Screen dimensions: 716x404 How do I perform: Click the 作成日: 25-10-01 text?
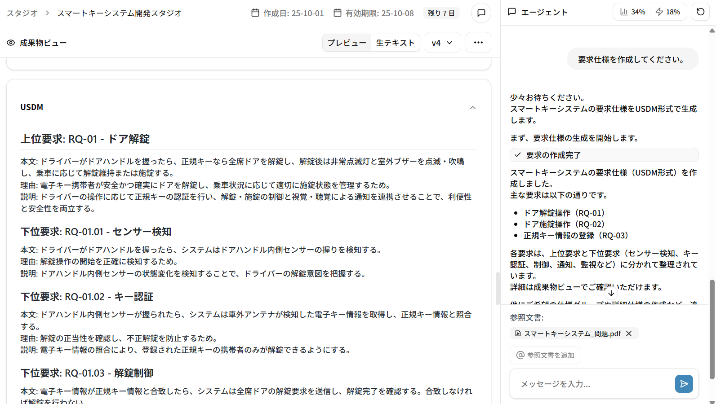pos(294,13)
